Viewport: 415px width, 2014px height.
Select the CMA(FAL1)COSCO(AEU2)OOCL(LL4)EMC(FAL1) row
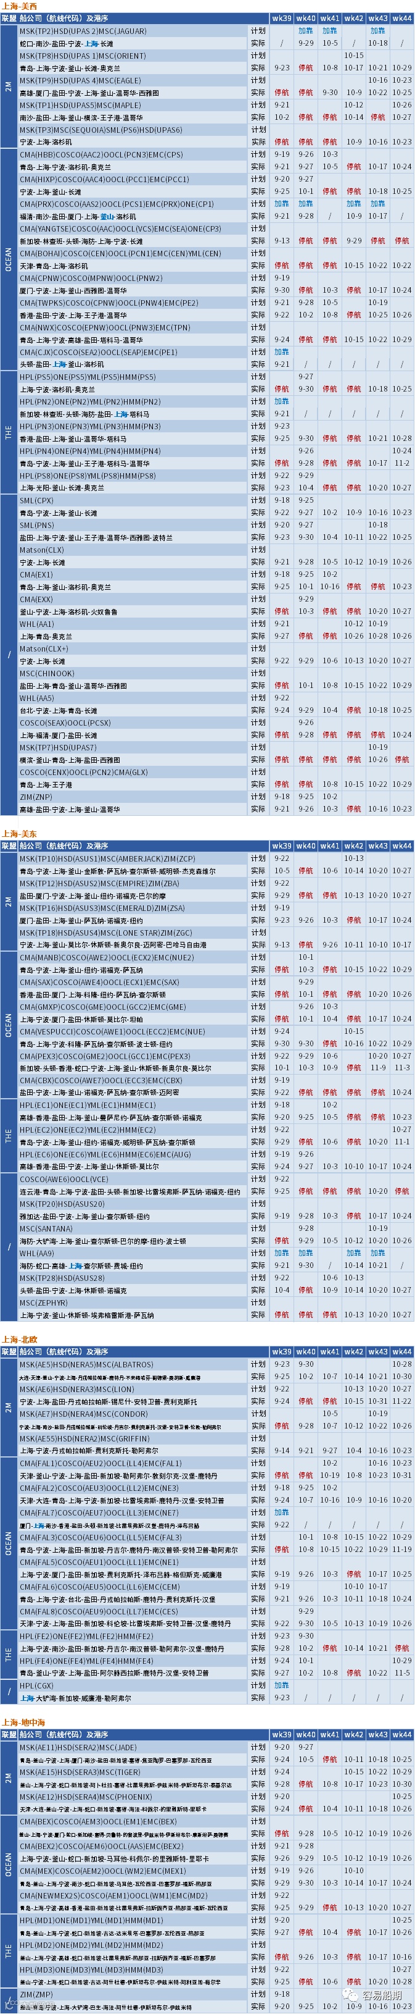point(133,1463)
